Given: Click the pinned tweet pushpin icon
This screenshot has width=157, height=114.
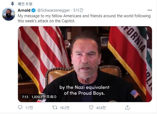Looking at the screenshot, I should click(x=12, y=4).
